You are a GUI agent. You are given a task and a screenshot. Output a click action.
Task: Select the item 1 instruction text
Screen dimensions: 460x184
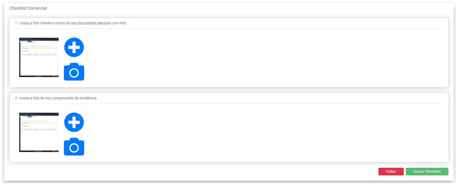click(x=71, y=23)
